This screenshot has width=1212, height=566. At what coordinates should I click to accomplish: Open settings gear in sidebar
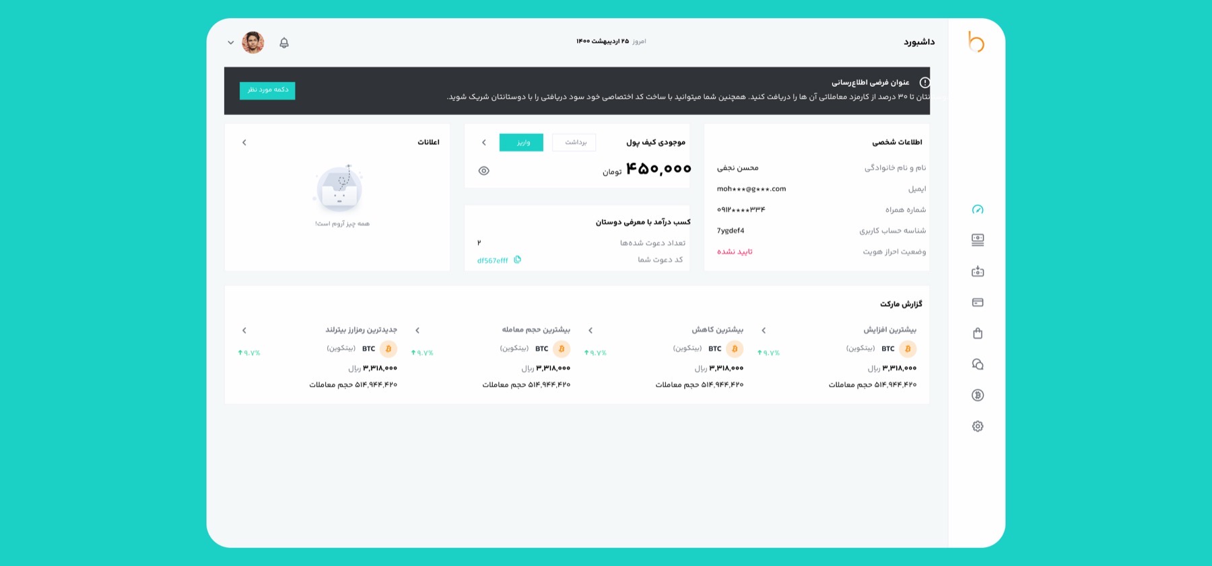pyautogui.click(x=978, y=426)
